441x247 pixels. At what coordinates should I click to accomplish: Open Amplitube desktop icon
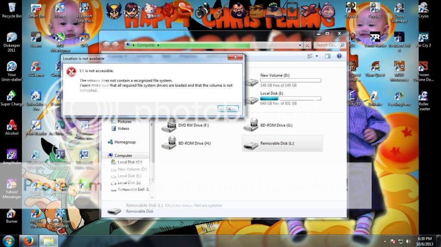coord(12,157)
